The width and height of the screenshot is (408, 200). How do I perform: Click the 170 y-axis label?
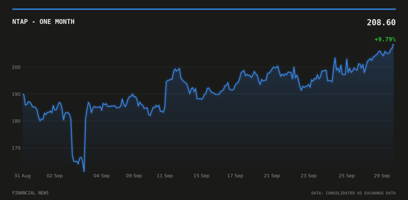click(x=16, y=148)
